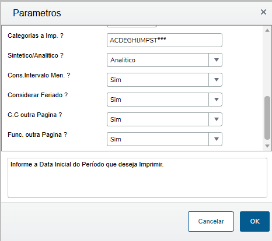Click the scrollbar track above the thumb
Image resolution: width=272 pixels, height=241 pixels.
[x=267, y=65]
